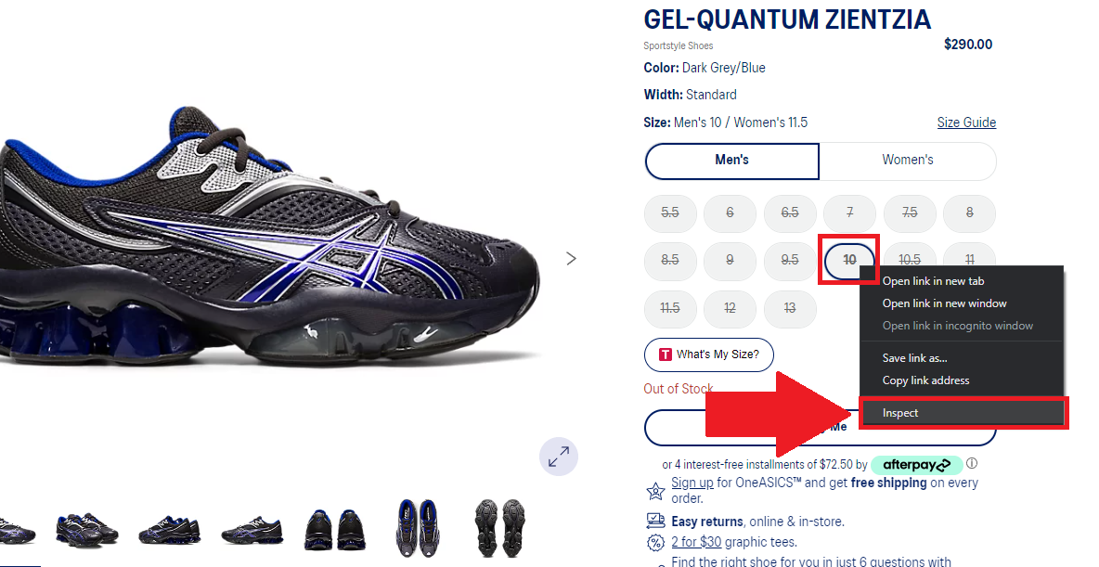This screenshot has height=567, width=1099.
Task: Click the next image arrow
Action: (571, 258)
